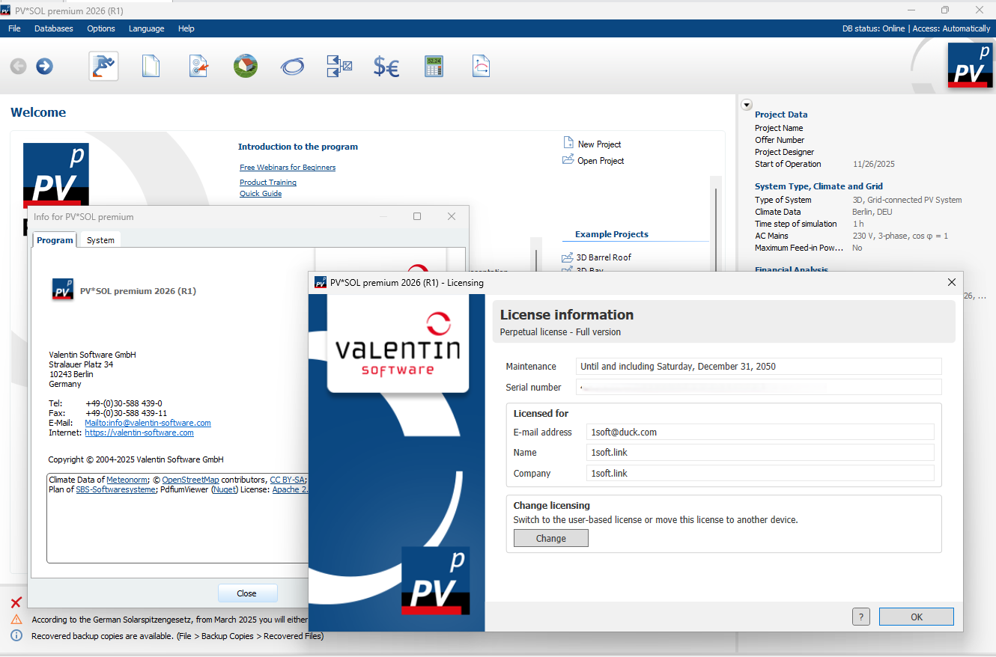996x657 pixels.
Task: Click the AC Mains value 230 V, 3-phase
Action: coord(900,236)
